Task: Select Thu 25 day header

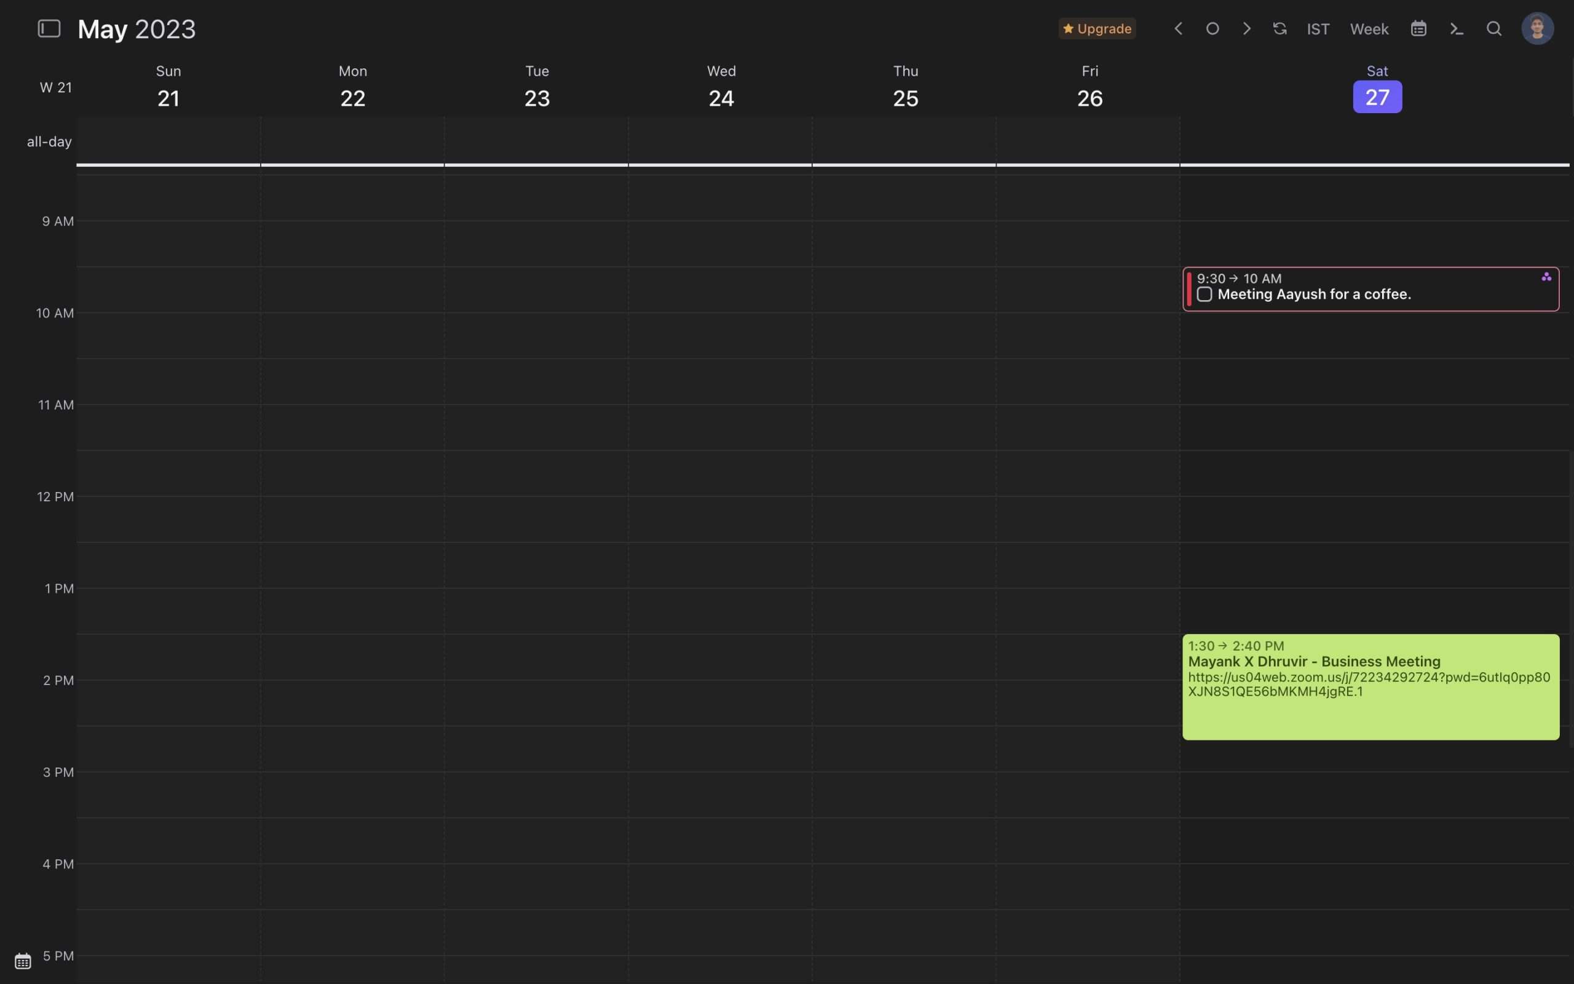Action: click(906, 87)
